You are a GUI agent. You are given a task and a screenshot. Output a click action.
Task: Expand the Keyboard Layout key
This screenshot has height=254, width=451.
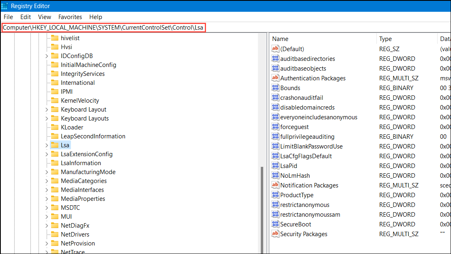46,109
